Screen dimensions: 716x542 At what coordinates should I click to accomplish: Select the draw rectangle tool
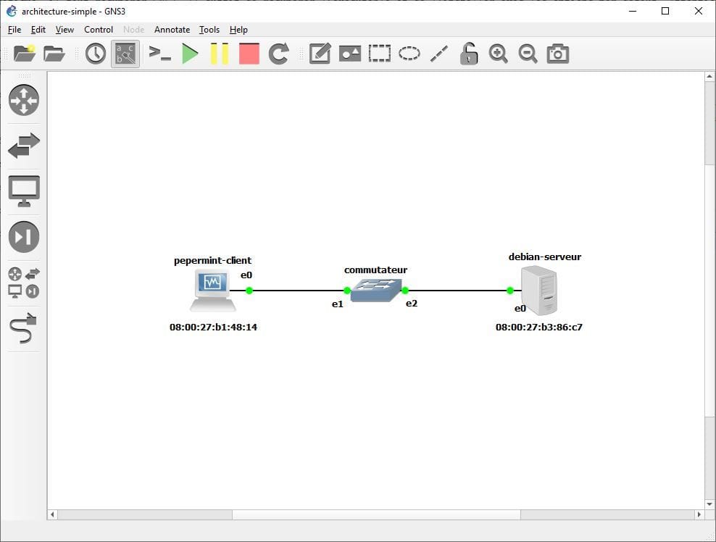[x=379, y=53]
